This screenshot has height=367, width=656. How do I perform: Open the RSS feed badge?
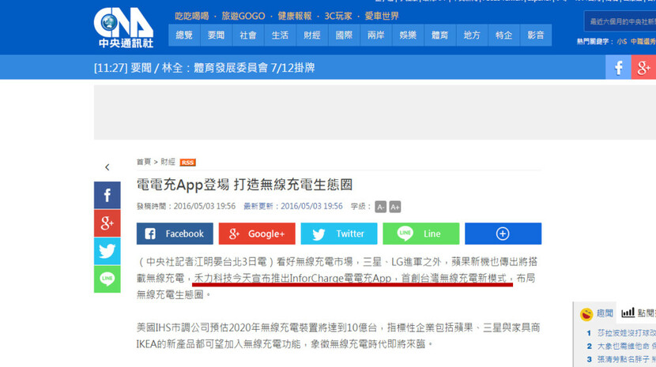tap(187, 163)
